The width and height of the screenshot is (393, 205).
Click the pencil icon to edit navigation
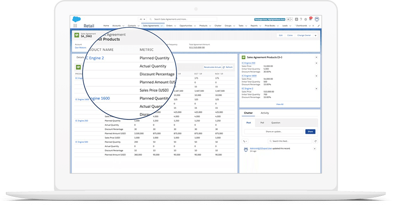[x=319, y=26]
